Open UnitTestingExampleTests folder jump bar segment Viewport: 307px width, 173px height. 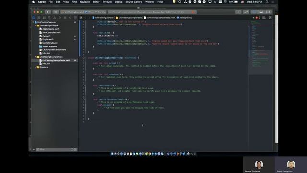(129, 18)
